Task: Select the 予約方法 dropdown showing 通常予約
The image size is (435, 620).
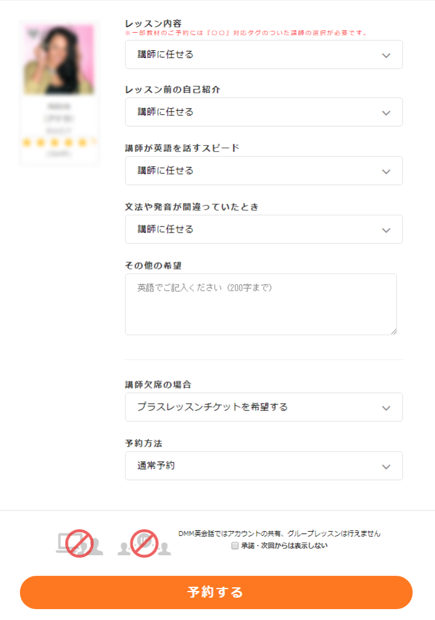Action: tap(263, 466)
